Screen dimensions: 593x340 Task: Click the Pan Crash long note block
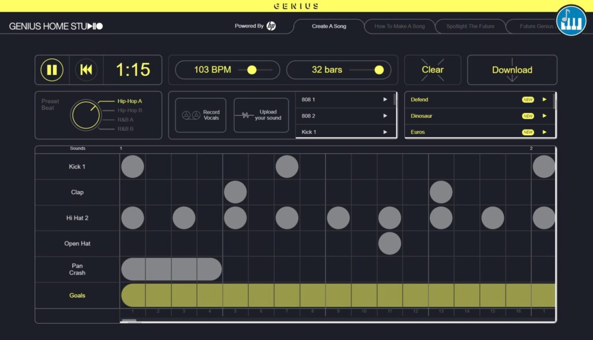[x=171, y=269]
